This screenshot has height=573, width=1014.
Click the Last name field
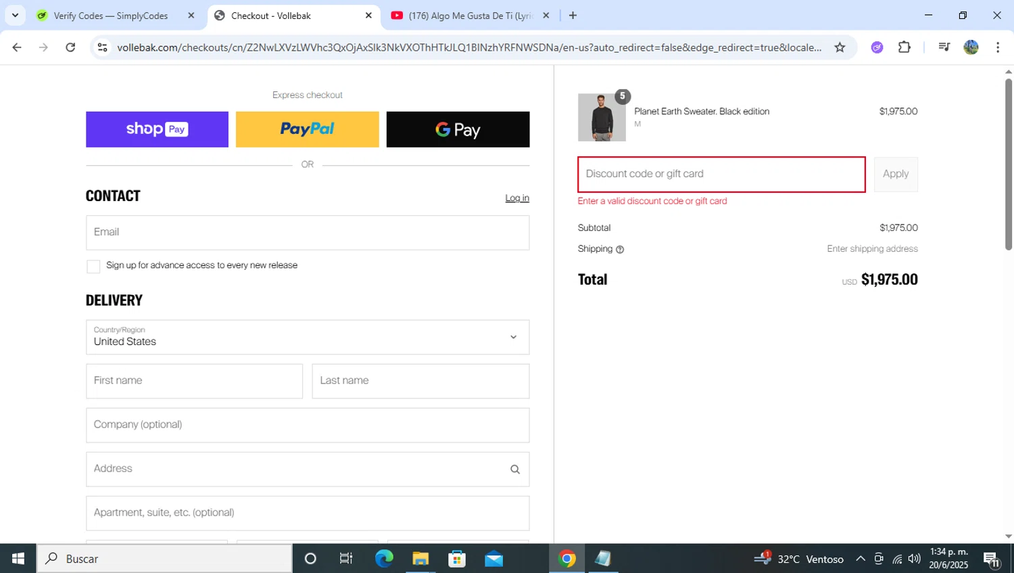(x=420, y=381)
